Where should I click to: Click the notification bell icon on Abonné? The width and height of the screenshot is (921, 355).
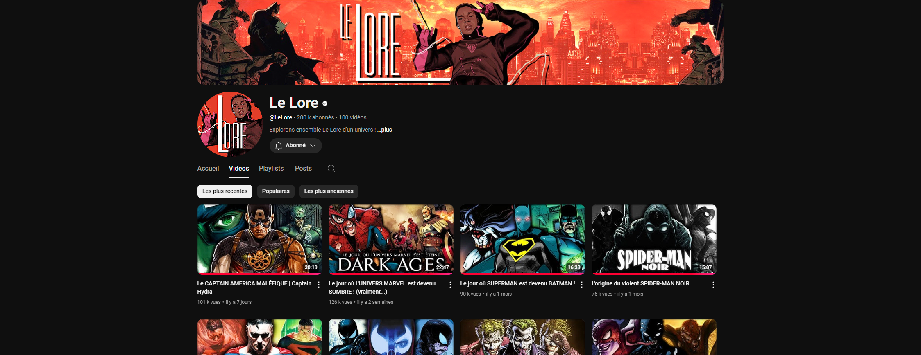(279, 146)
